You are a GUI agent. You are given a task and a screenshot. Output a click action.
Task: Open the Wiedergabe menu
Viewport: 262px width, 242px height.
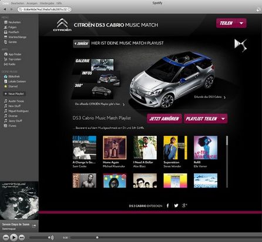(x=47, y=4)
